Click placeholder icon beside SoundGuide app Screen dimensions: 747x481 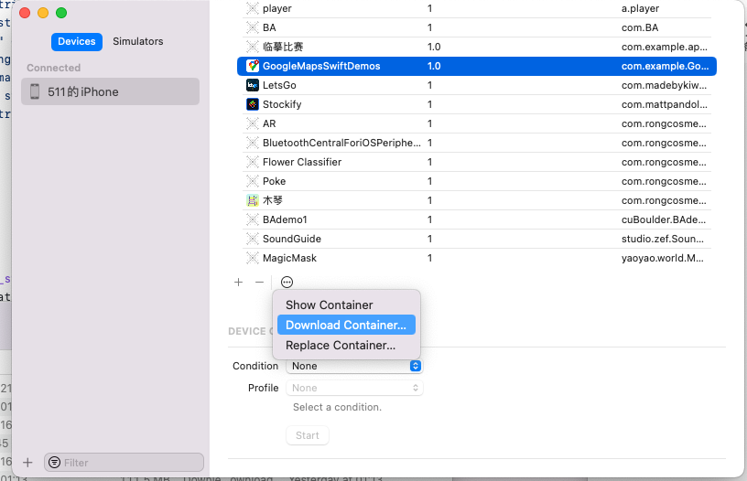(x=253, y=239)
